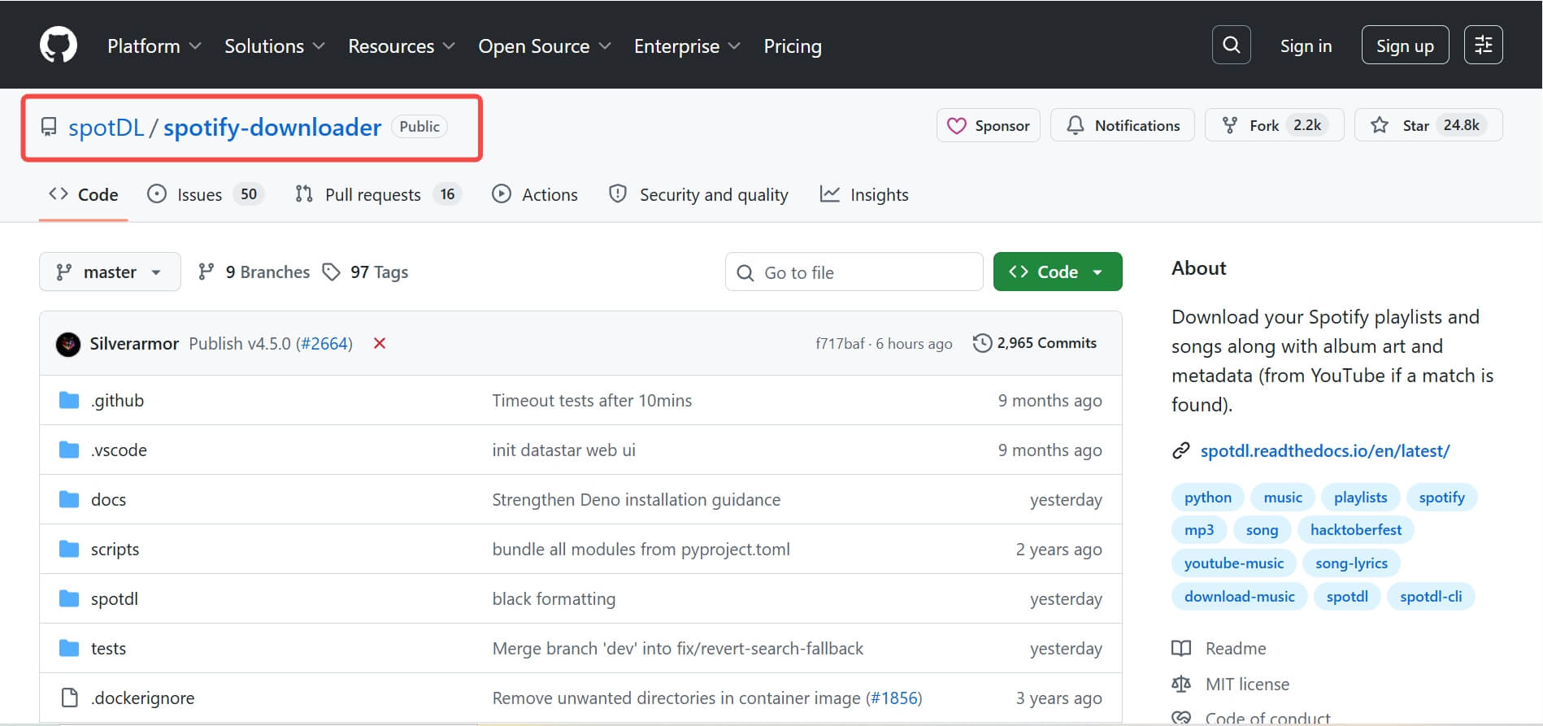Click Silverarmor's avatar image
This screenshot has width=1543, height=726.
68,344
